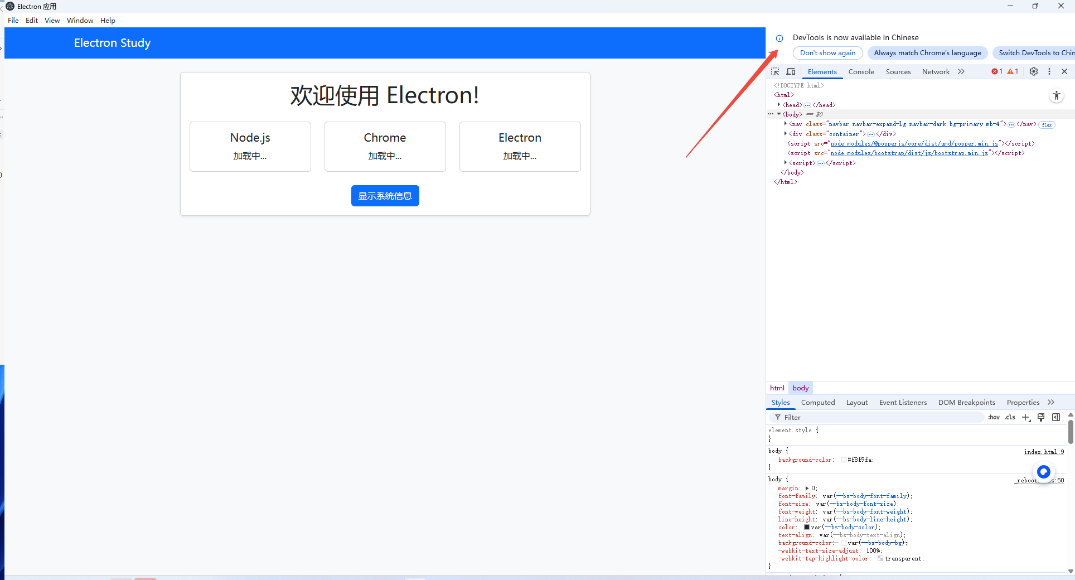Click the Electron app icon in title bar

[10, 6]
